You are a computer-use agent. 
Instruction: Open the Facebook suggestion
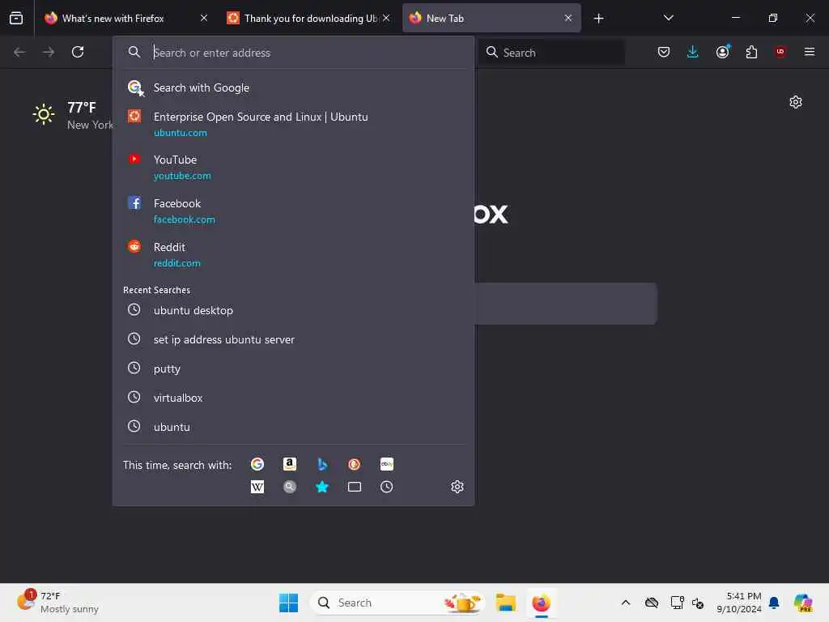(293, 211)
